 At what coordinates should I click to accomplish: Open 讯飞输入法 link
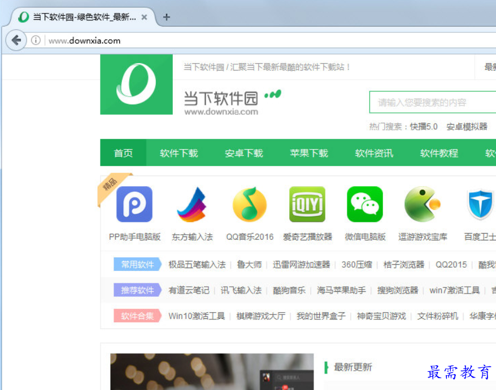click(x=241, y=290)
